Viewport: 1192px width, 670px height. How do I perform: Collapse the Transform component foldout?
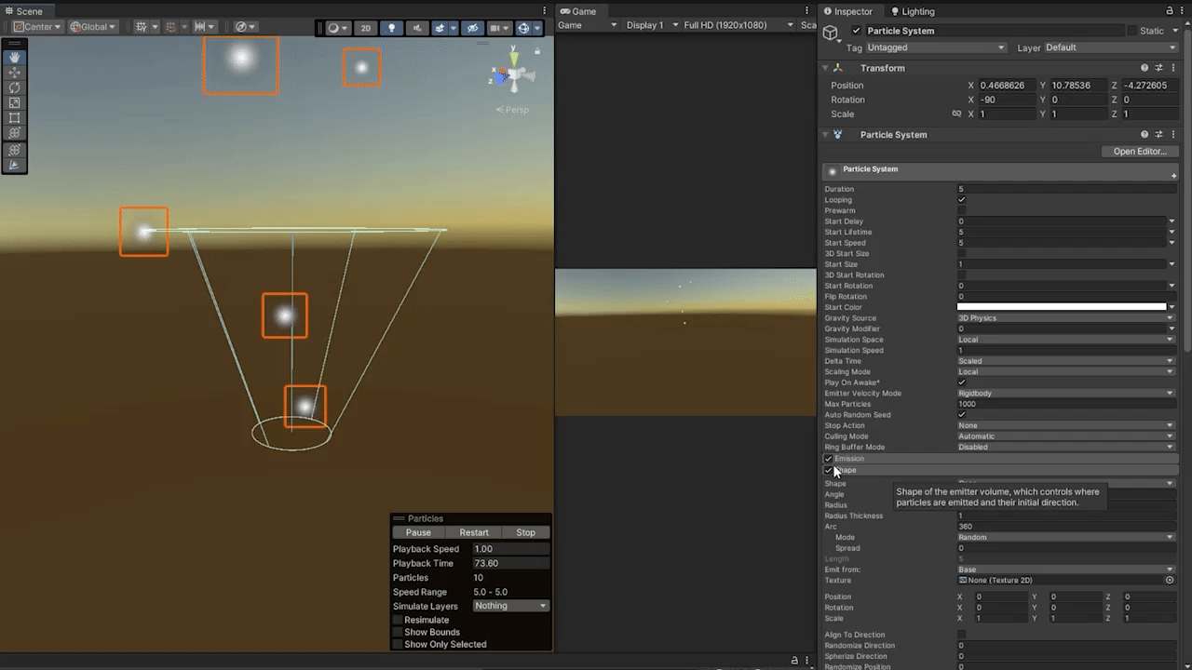(825, 68)
